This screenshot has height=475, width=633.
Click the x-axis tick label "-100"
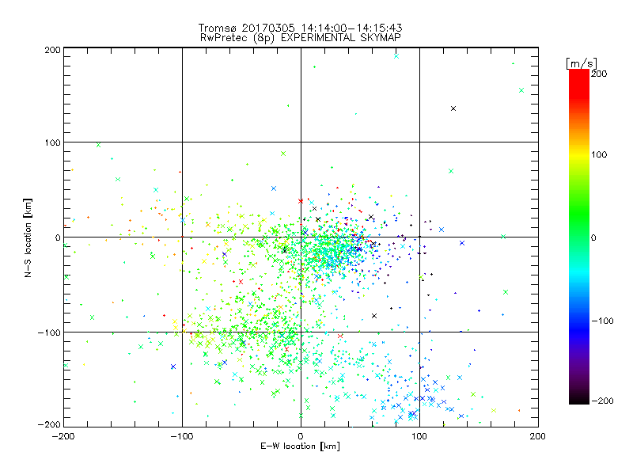(182, 436)
